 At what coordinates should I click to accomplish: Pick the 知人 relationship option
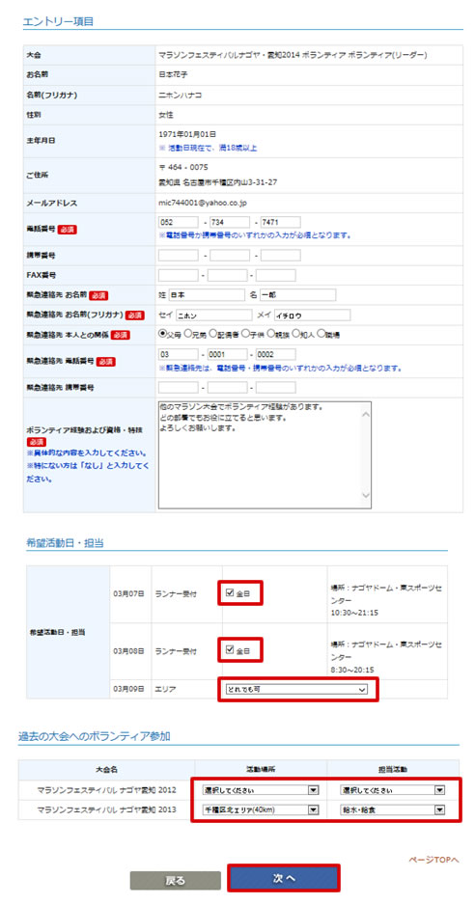pos(295,334)
